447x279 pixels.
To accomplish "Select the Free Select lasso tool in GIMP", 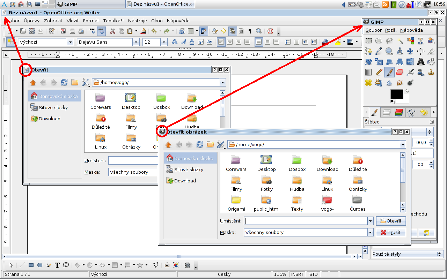I will 389,41.
